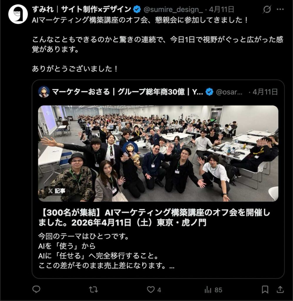Open the share upload icon

click(280, 290)
